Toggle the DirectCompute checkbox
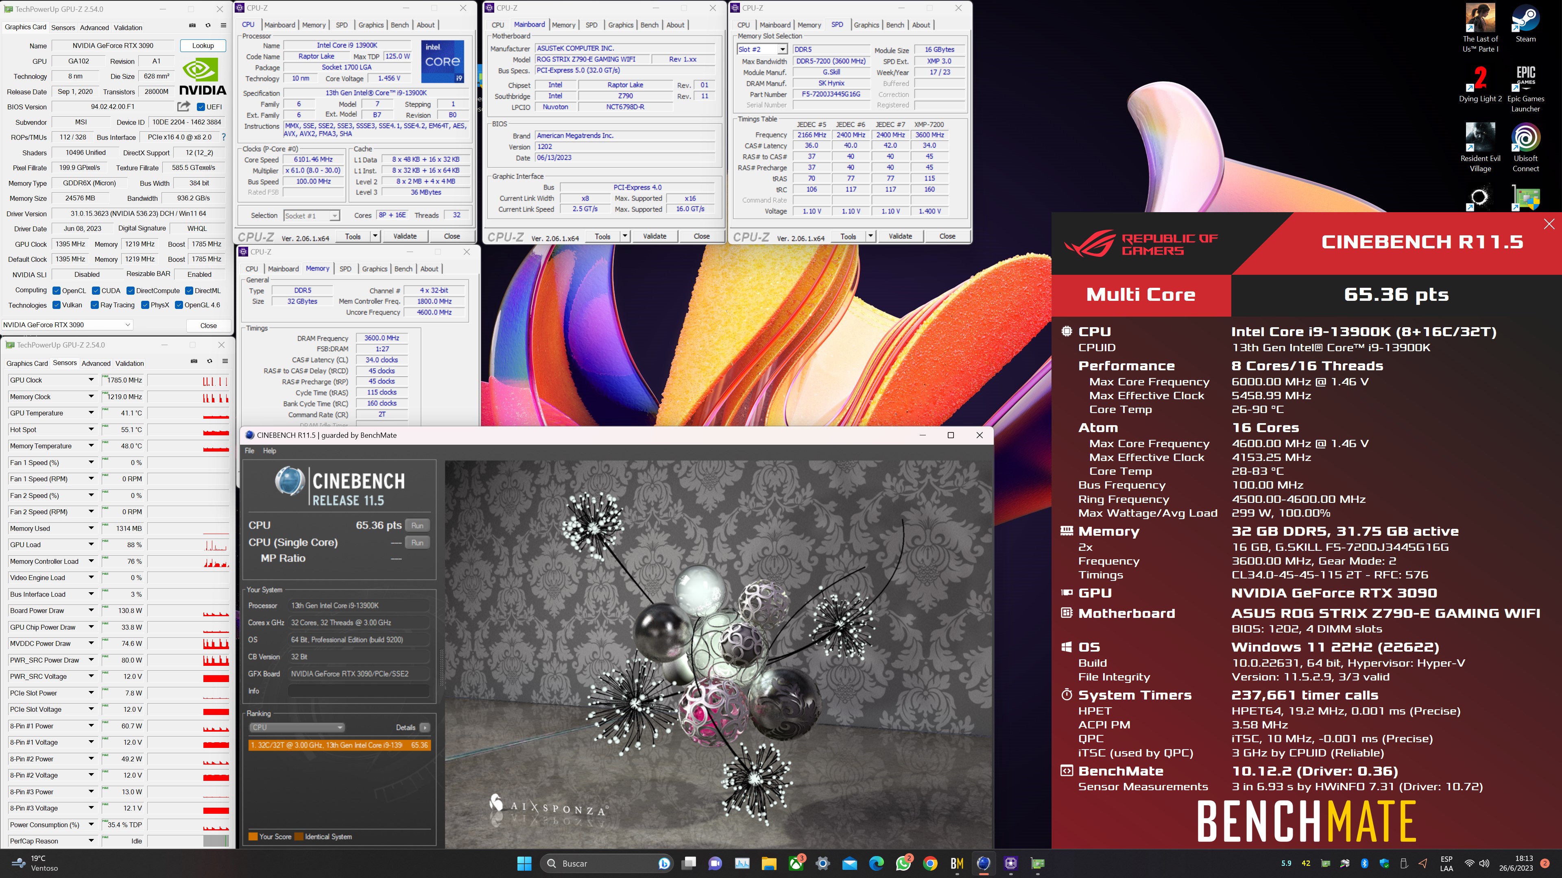The width and height of the screenshot is (1562, 878). point(130,291)
